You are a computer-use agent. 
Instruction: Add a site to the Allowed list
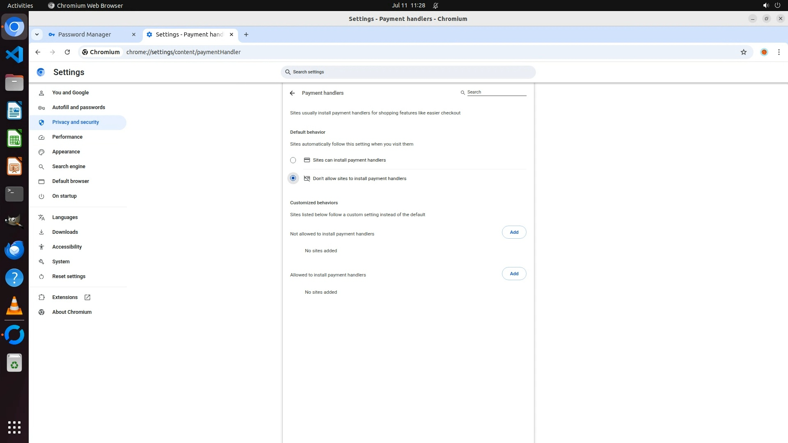pos(514,274)
